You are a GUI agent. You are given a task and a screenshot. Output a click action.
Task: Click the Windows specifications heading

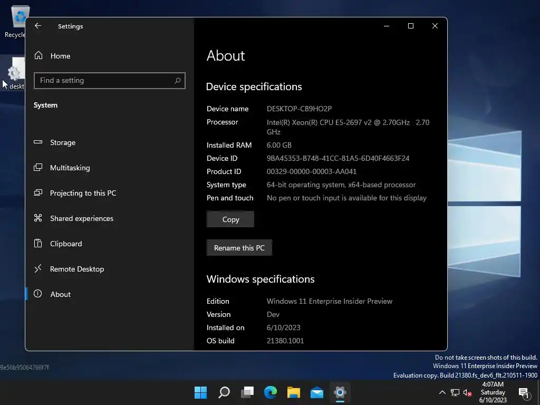coord(261,279)
